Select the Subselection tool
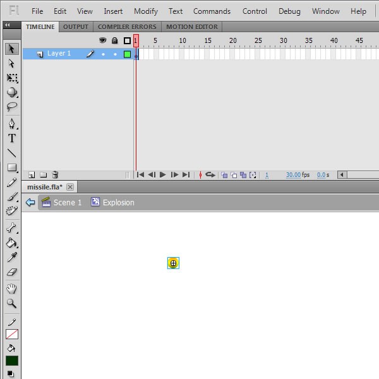This screenshot has width=379, height=379. pyautogui.click(x=11, y=63)
